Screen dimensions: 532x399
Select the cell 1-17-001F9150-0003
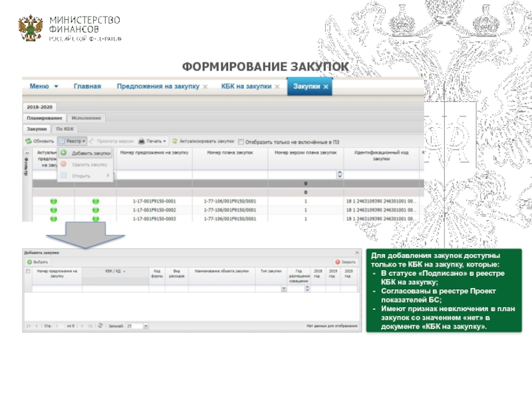pyautogui.click(x=154, y=219)
